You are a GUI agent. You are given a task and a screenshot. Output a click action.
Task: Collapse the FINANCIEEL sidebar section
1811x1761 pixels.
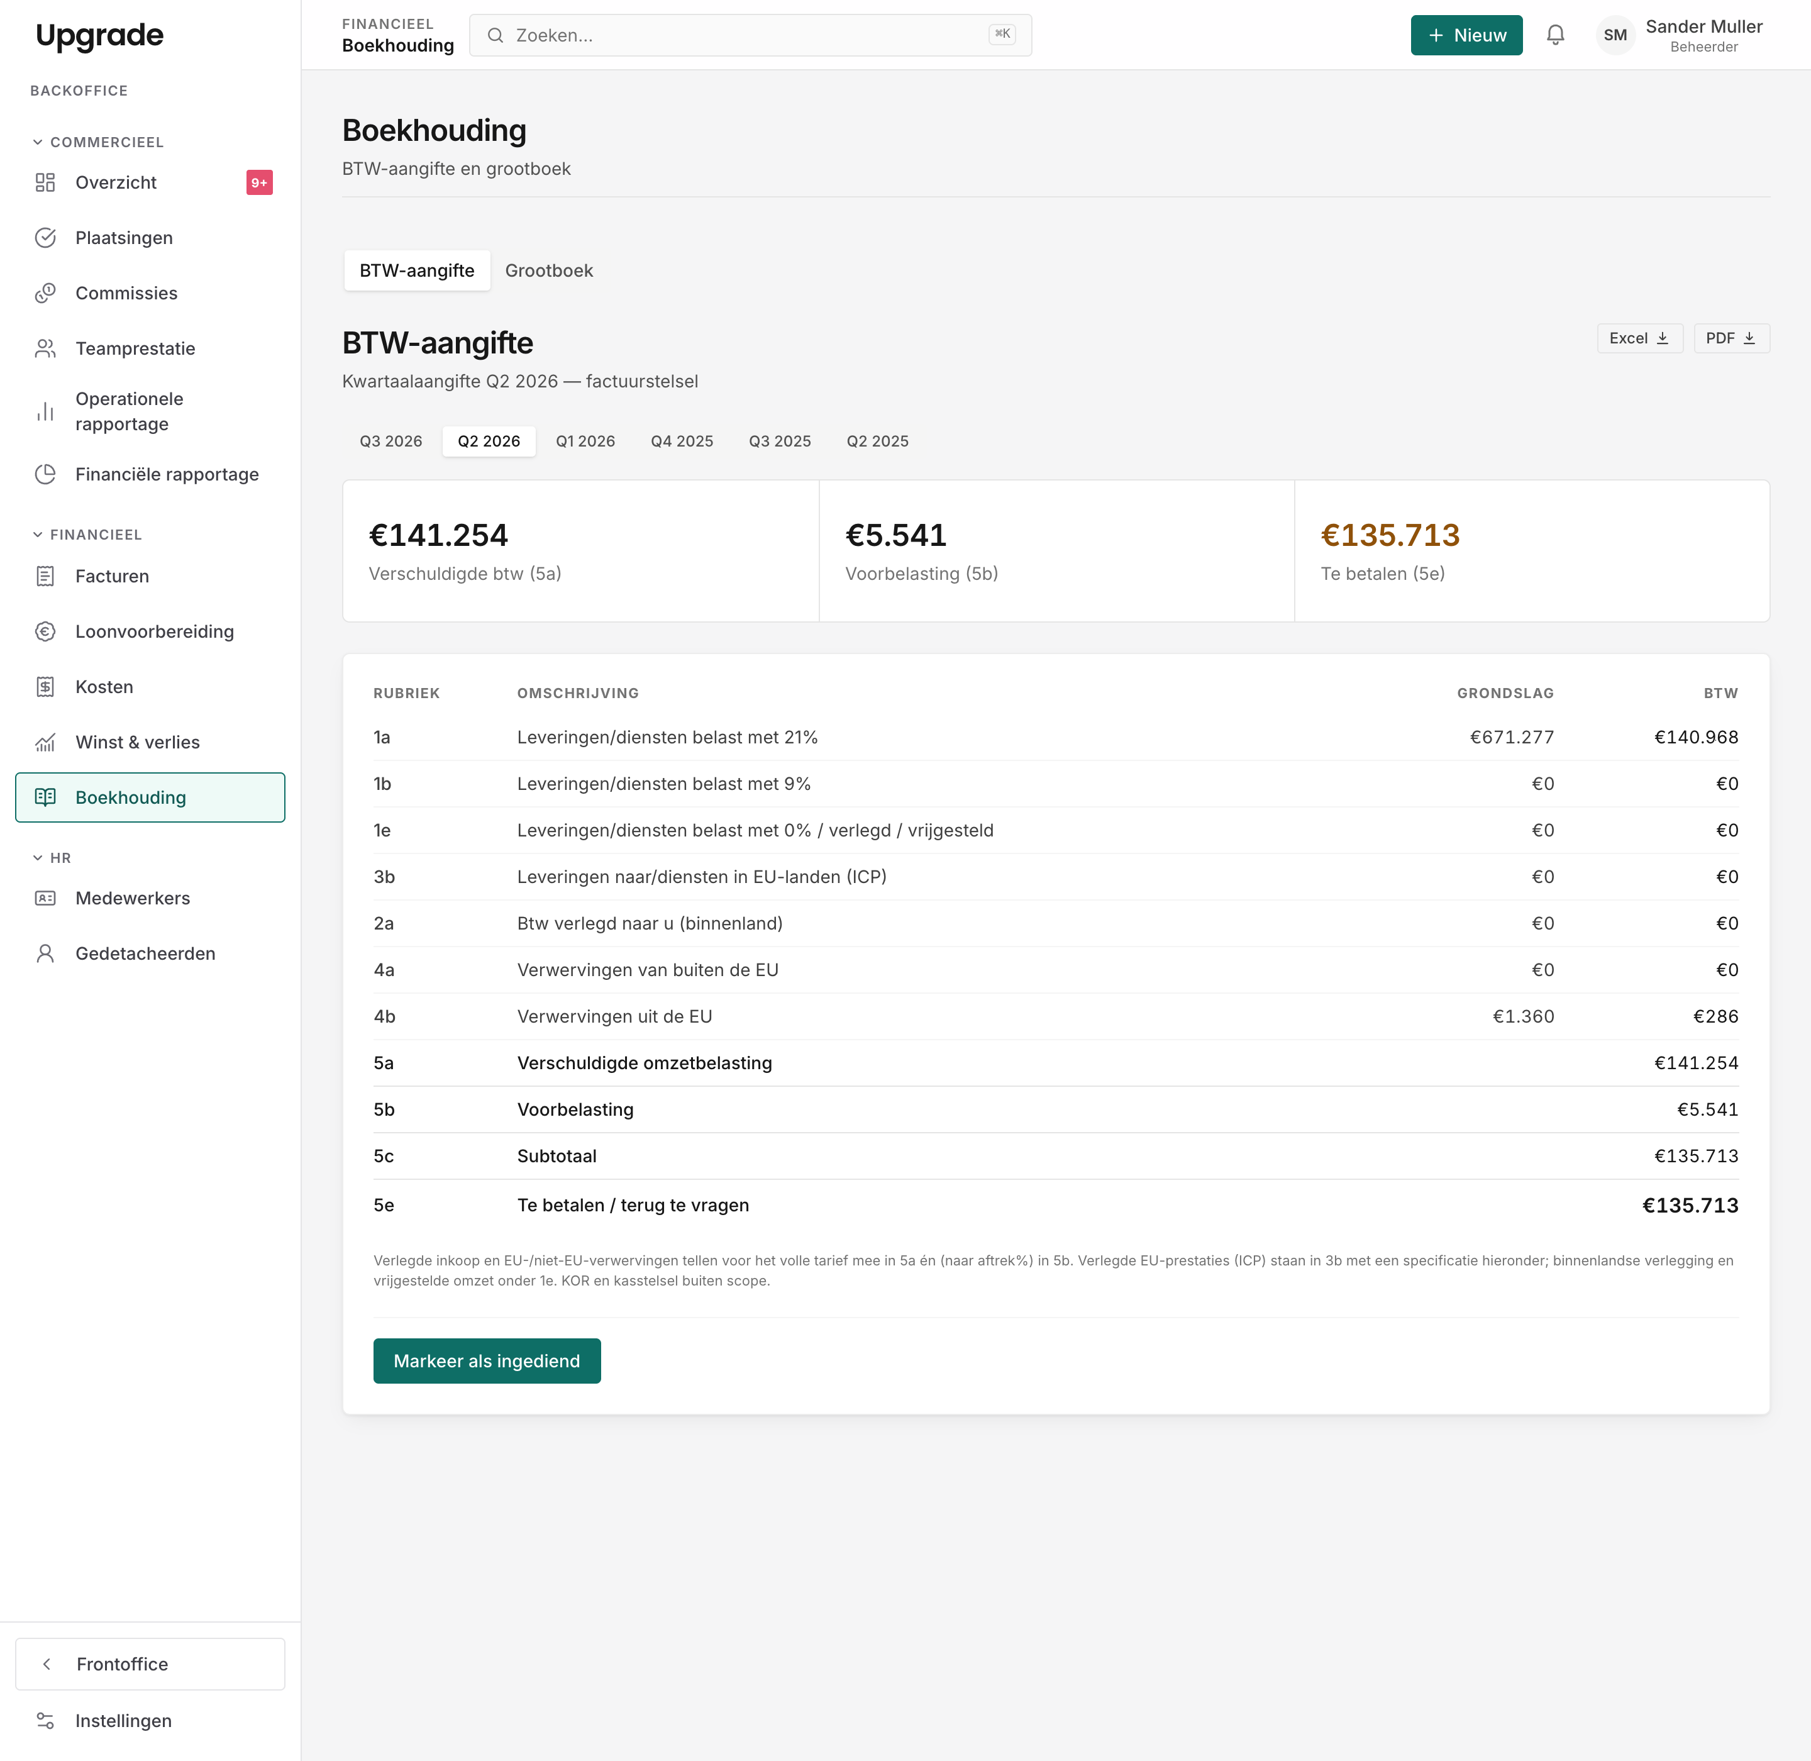[x=87, y=535]
